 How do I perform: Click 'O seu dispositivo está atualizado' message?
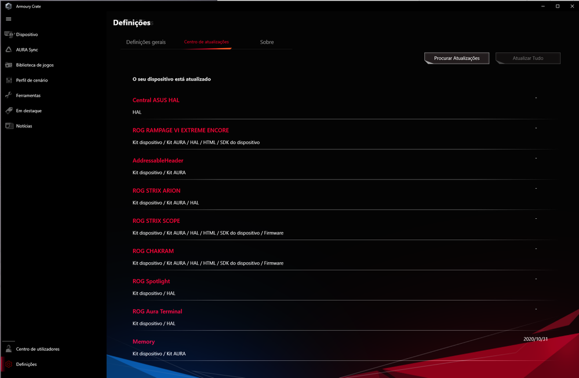pyautogui.click(x=172, y=79)
